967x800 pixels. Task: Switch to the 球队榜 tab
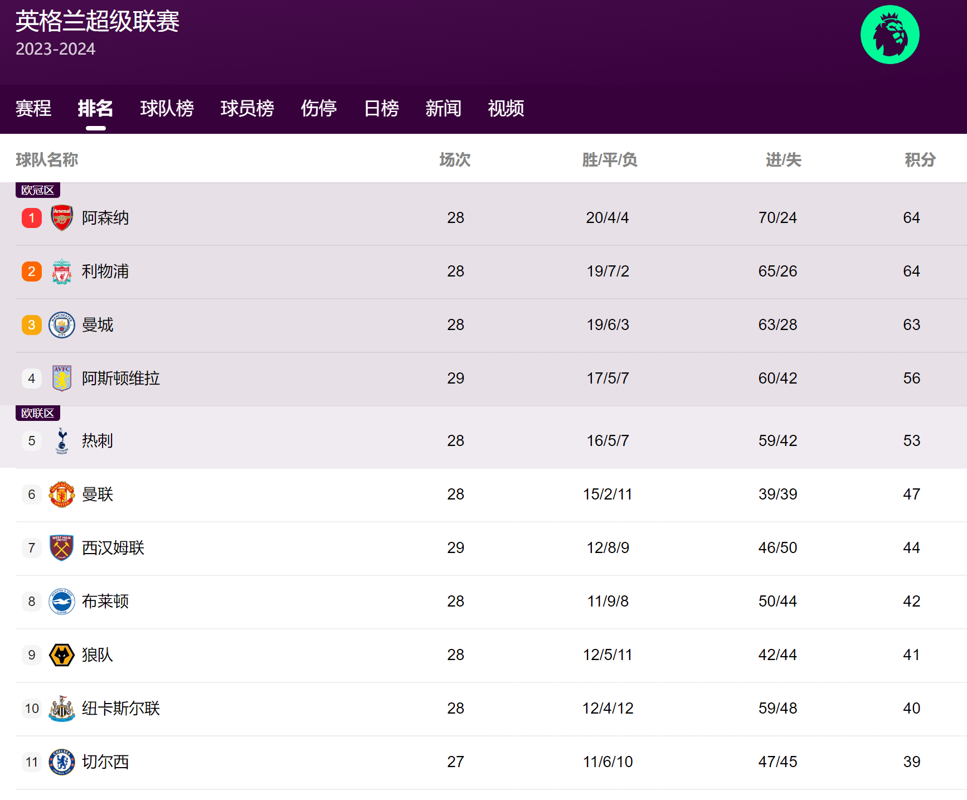point(167,108)
